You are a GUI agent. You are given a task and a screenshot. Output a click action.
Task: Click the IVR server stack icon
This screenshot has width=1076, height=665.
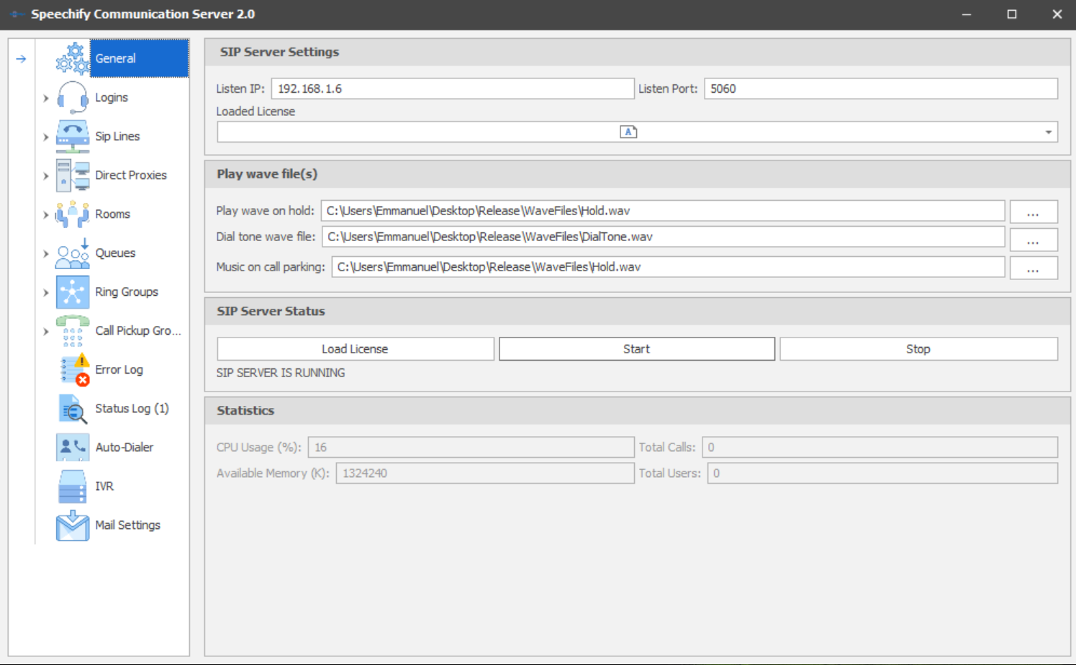tap(73, 487)
